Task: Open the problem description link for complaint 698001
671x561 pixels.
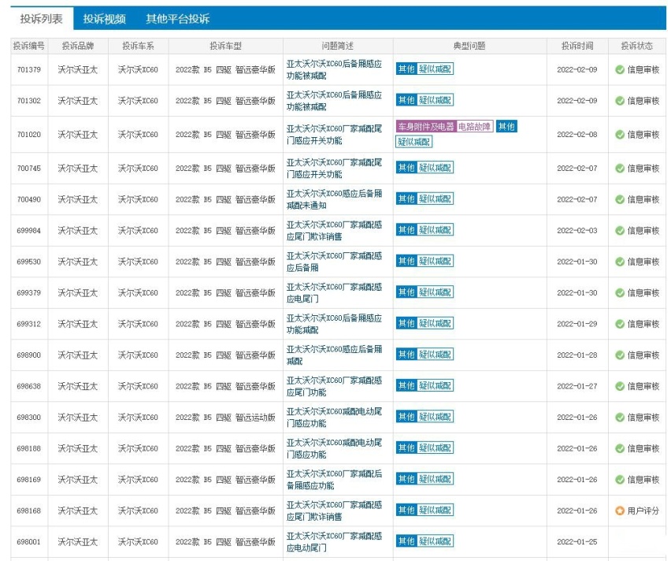Action: (x=334, y=542)
